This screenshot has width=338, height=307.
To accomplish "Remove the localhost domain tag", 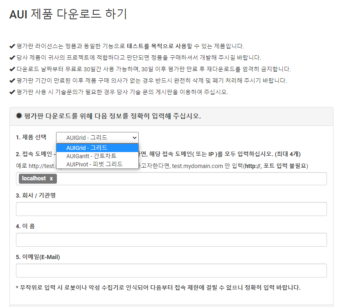I will click(x=51, y=179).
